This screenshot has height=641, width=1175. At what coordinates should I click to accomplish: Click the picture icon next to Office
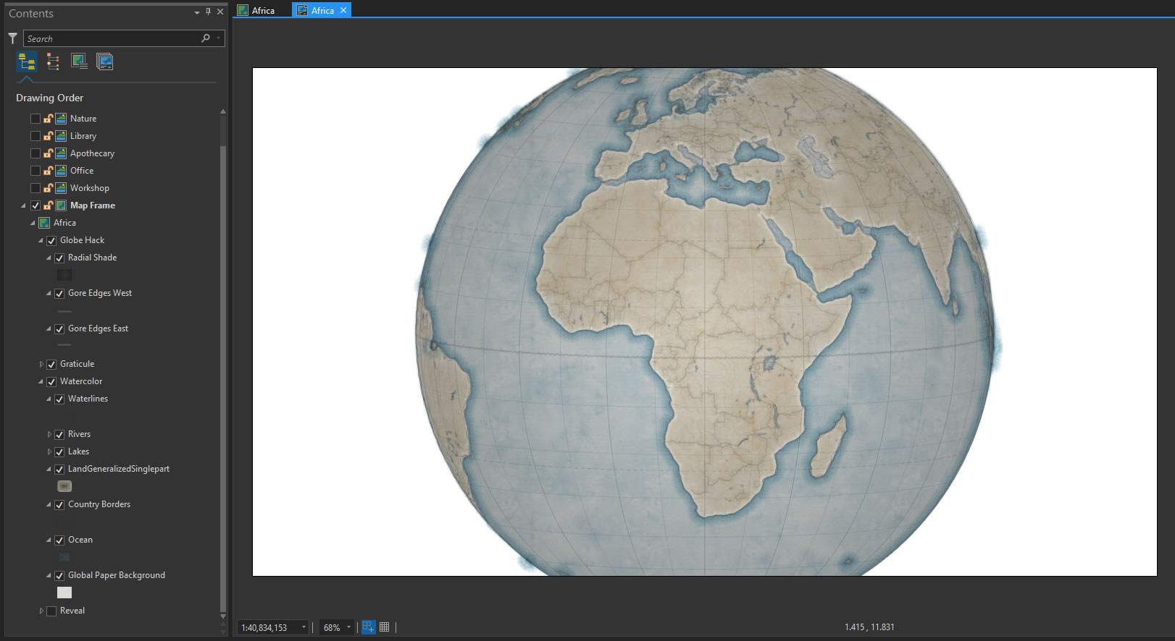pos(61,171)
